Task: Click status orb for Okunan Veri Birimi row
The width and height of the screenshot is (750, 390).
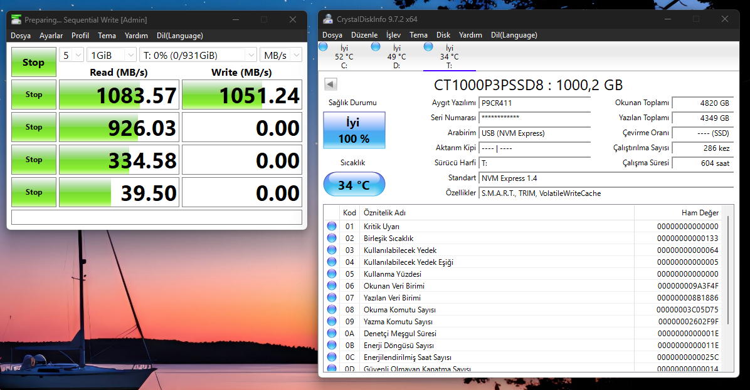Action: [x=332, y=285]
